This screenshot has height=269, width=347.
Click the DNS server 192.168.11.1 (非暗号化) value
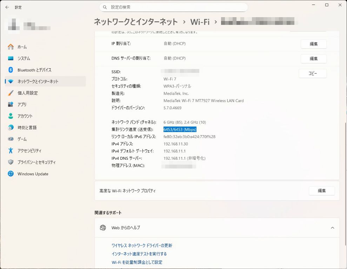(x=185, y=158)
